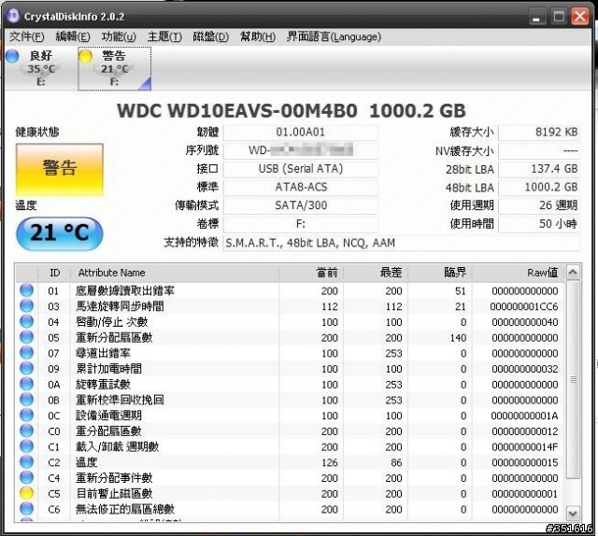The height and width of the screenshot is (536, 598).
Task: Click threshold value 140 in row 05
Action: pyautogui.click(x=458, y=338)
